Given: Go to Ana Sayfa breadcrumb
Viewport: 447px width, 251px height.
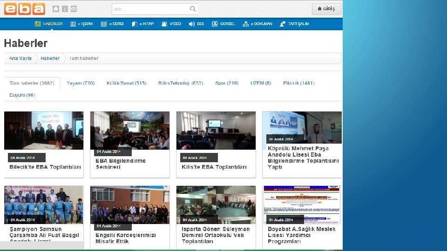Looking at the screenshot, I should point(20,59).
